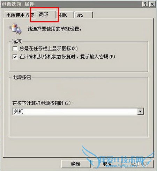This screenshot has height=171, width=157.
Task: Click the 总是在任务栏上显示图标 label text
Action: click(x=48, y=49)
